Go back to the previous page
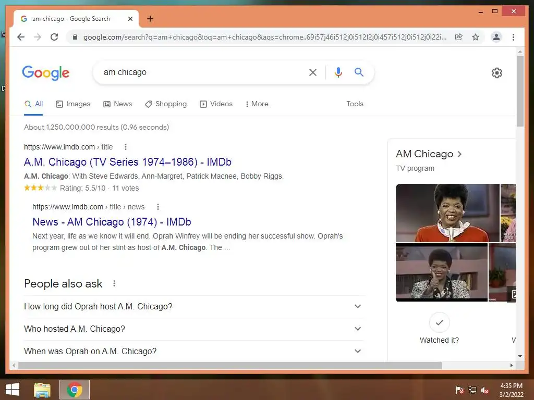 [21, 37]
